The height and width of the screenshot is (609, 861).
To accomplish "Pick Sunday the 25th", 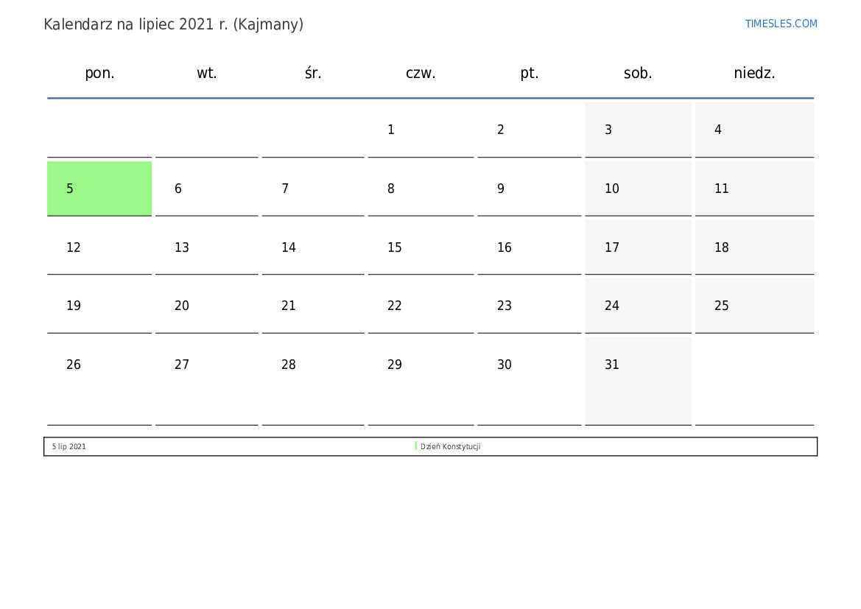I will [x=754, y=306].
